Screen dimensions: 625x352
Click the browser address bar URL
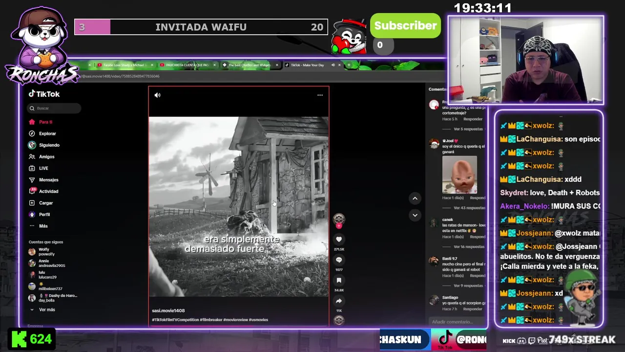point(121,76)
